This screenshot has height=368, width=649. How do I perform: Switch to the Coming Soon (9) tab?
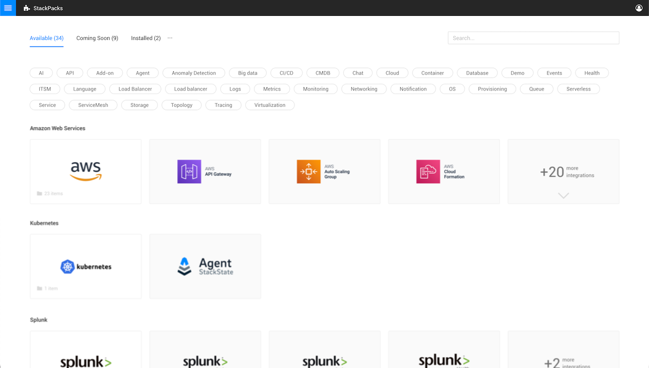97,38
